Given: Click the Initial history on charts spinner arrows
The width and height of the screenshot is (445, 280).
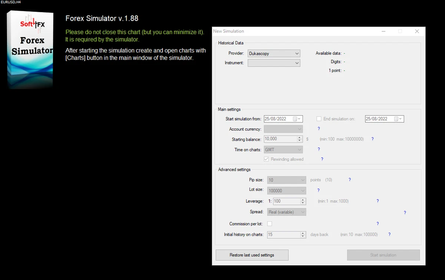Looking at the screenshot, I should coord(303,235).
